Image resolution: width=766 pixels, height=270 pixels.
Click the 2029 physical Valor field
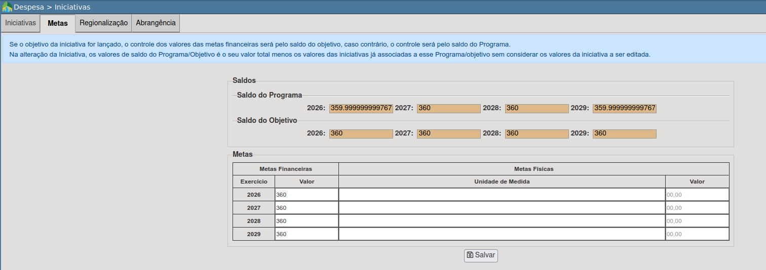[697, 234]
